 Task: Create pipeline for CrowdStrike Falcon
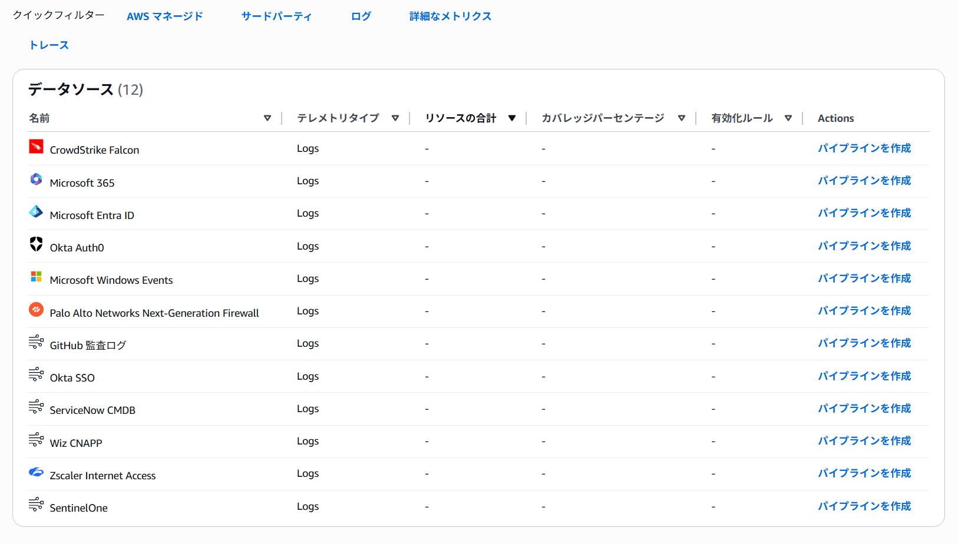pyautogui.click(x=864, y=148)
